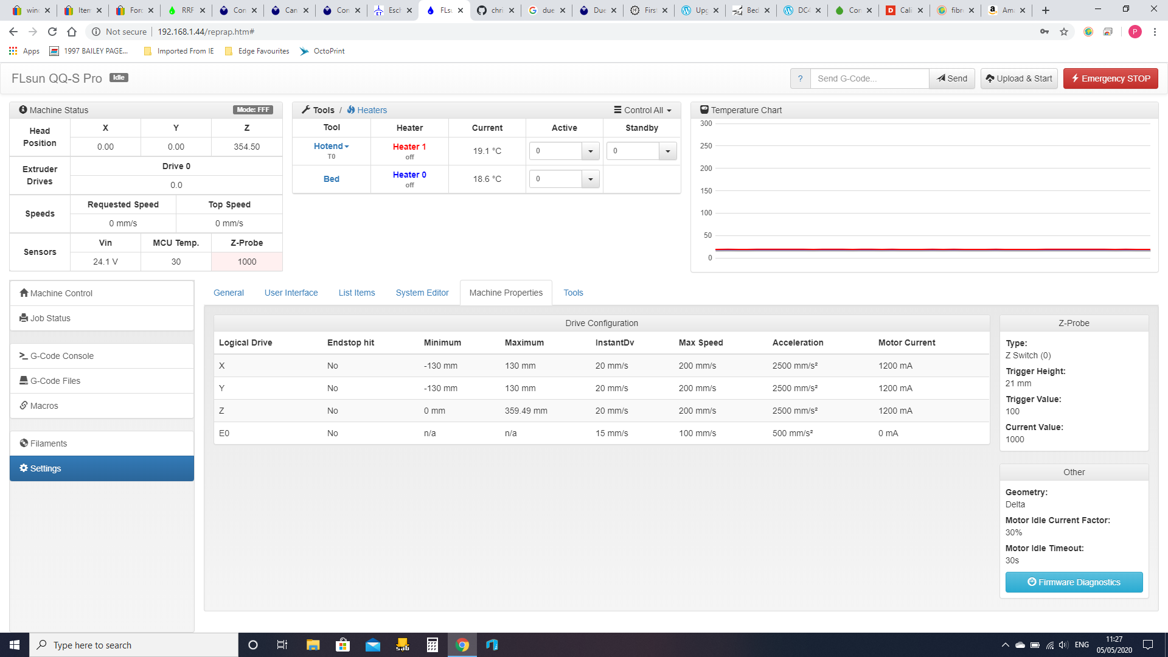Click the Upload & Start button
Screen dimensions: 1168x657
(1019, 78)
